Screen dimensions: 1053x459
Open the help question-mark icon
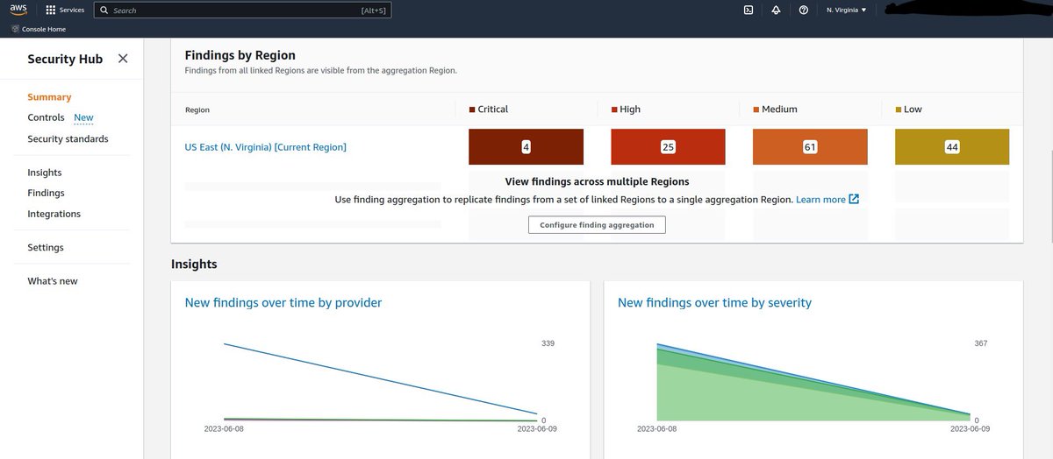pos(804,11)
